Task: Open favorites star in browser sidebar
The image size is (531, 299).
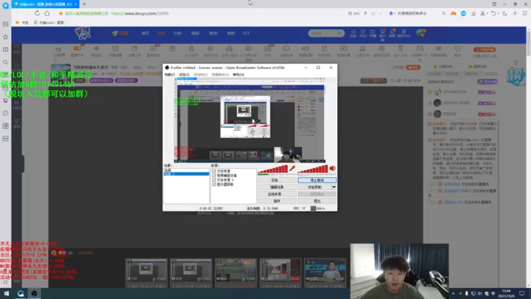Action: (5, 37)
